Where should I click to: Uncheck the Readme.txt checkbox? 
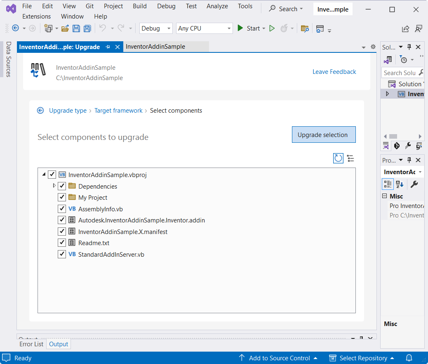pyautogui.click(x=62, y=243)
